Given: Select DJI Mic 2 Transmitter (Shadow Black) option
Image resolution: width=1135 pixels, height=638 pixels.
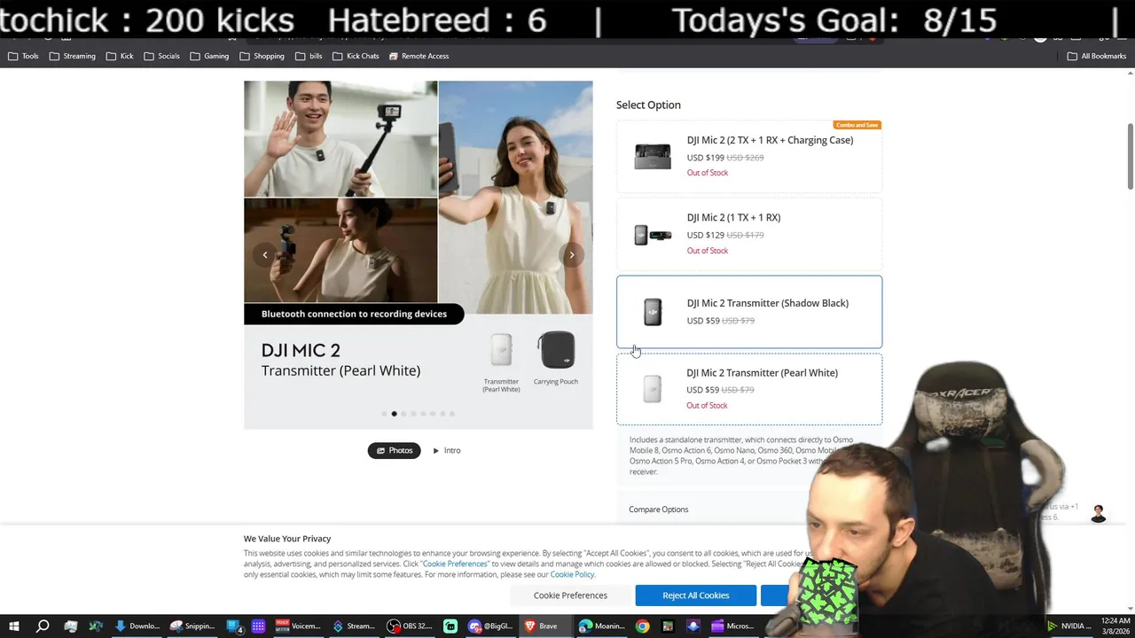Looking at the screenshot, I should coord(749,312).
